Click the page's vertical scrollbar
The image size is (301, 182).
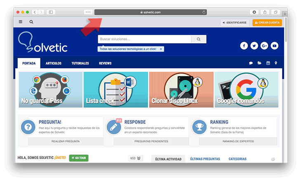pyautogui.click(x=286, y=30)
